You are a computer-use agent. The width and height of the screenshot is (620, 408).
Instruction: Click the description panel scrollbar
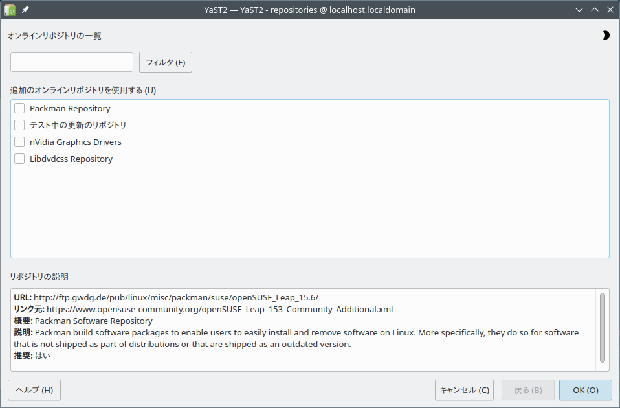pyautogui.click(x=603, y=328)
